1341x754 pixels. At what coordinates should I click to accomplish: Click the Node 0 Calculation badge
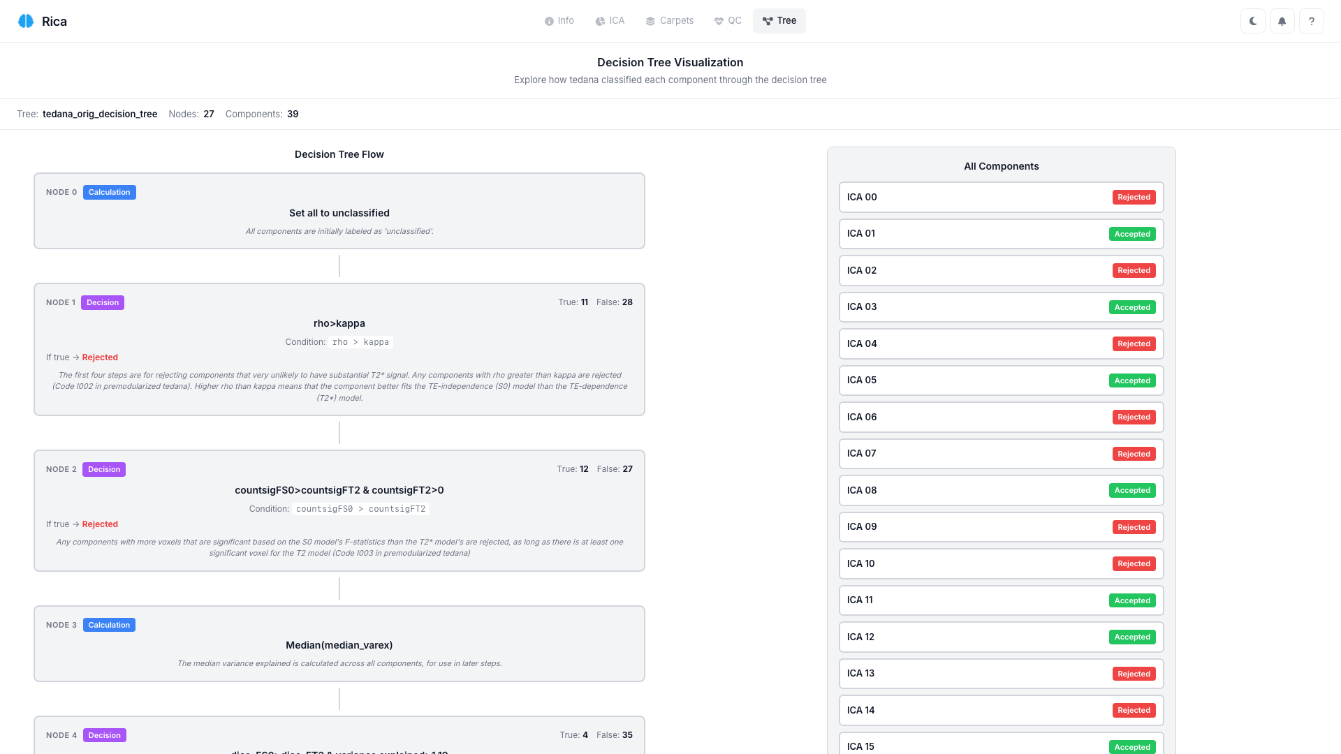point(109,193)
